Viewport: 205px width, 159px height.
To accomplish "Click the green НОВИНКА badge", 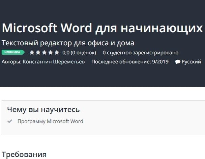I will (13, 52).
